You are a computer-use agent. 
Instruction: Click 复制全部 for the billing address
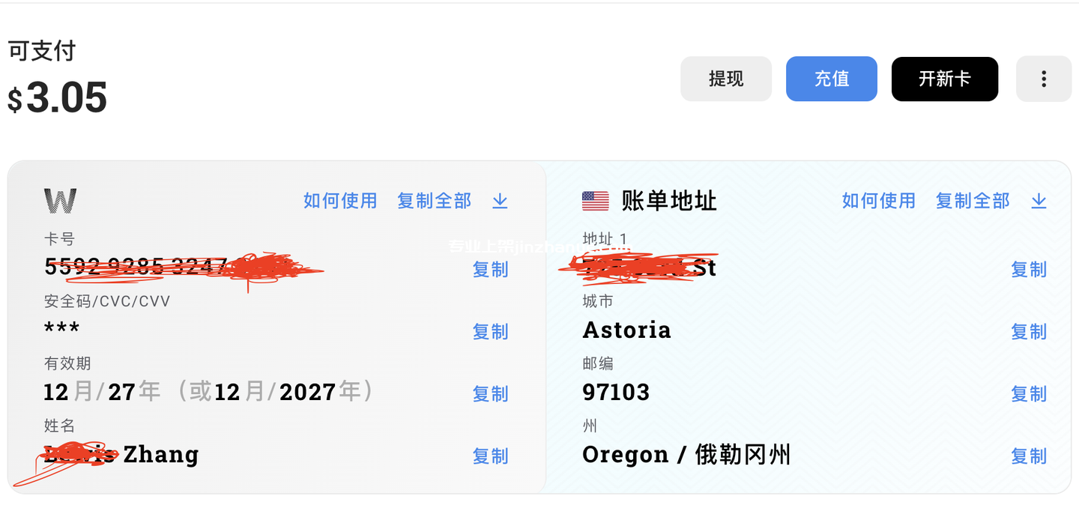973,201
